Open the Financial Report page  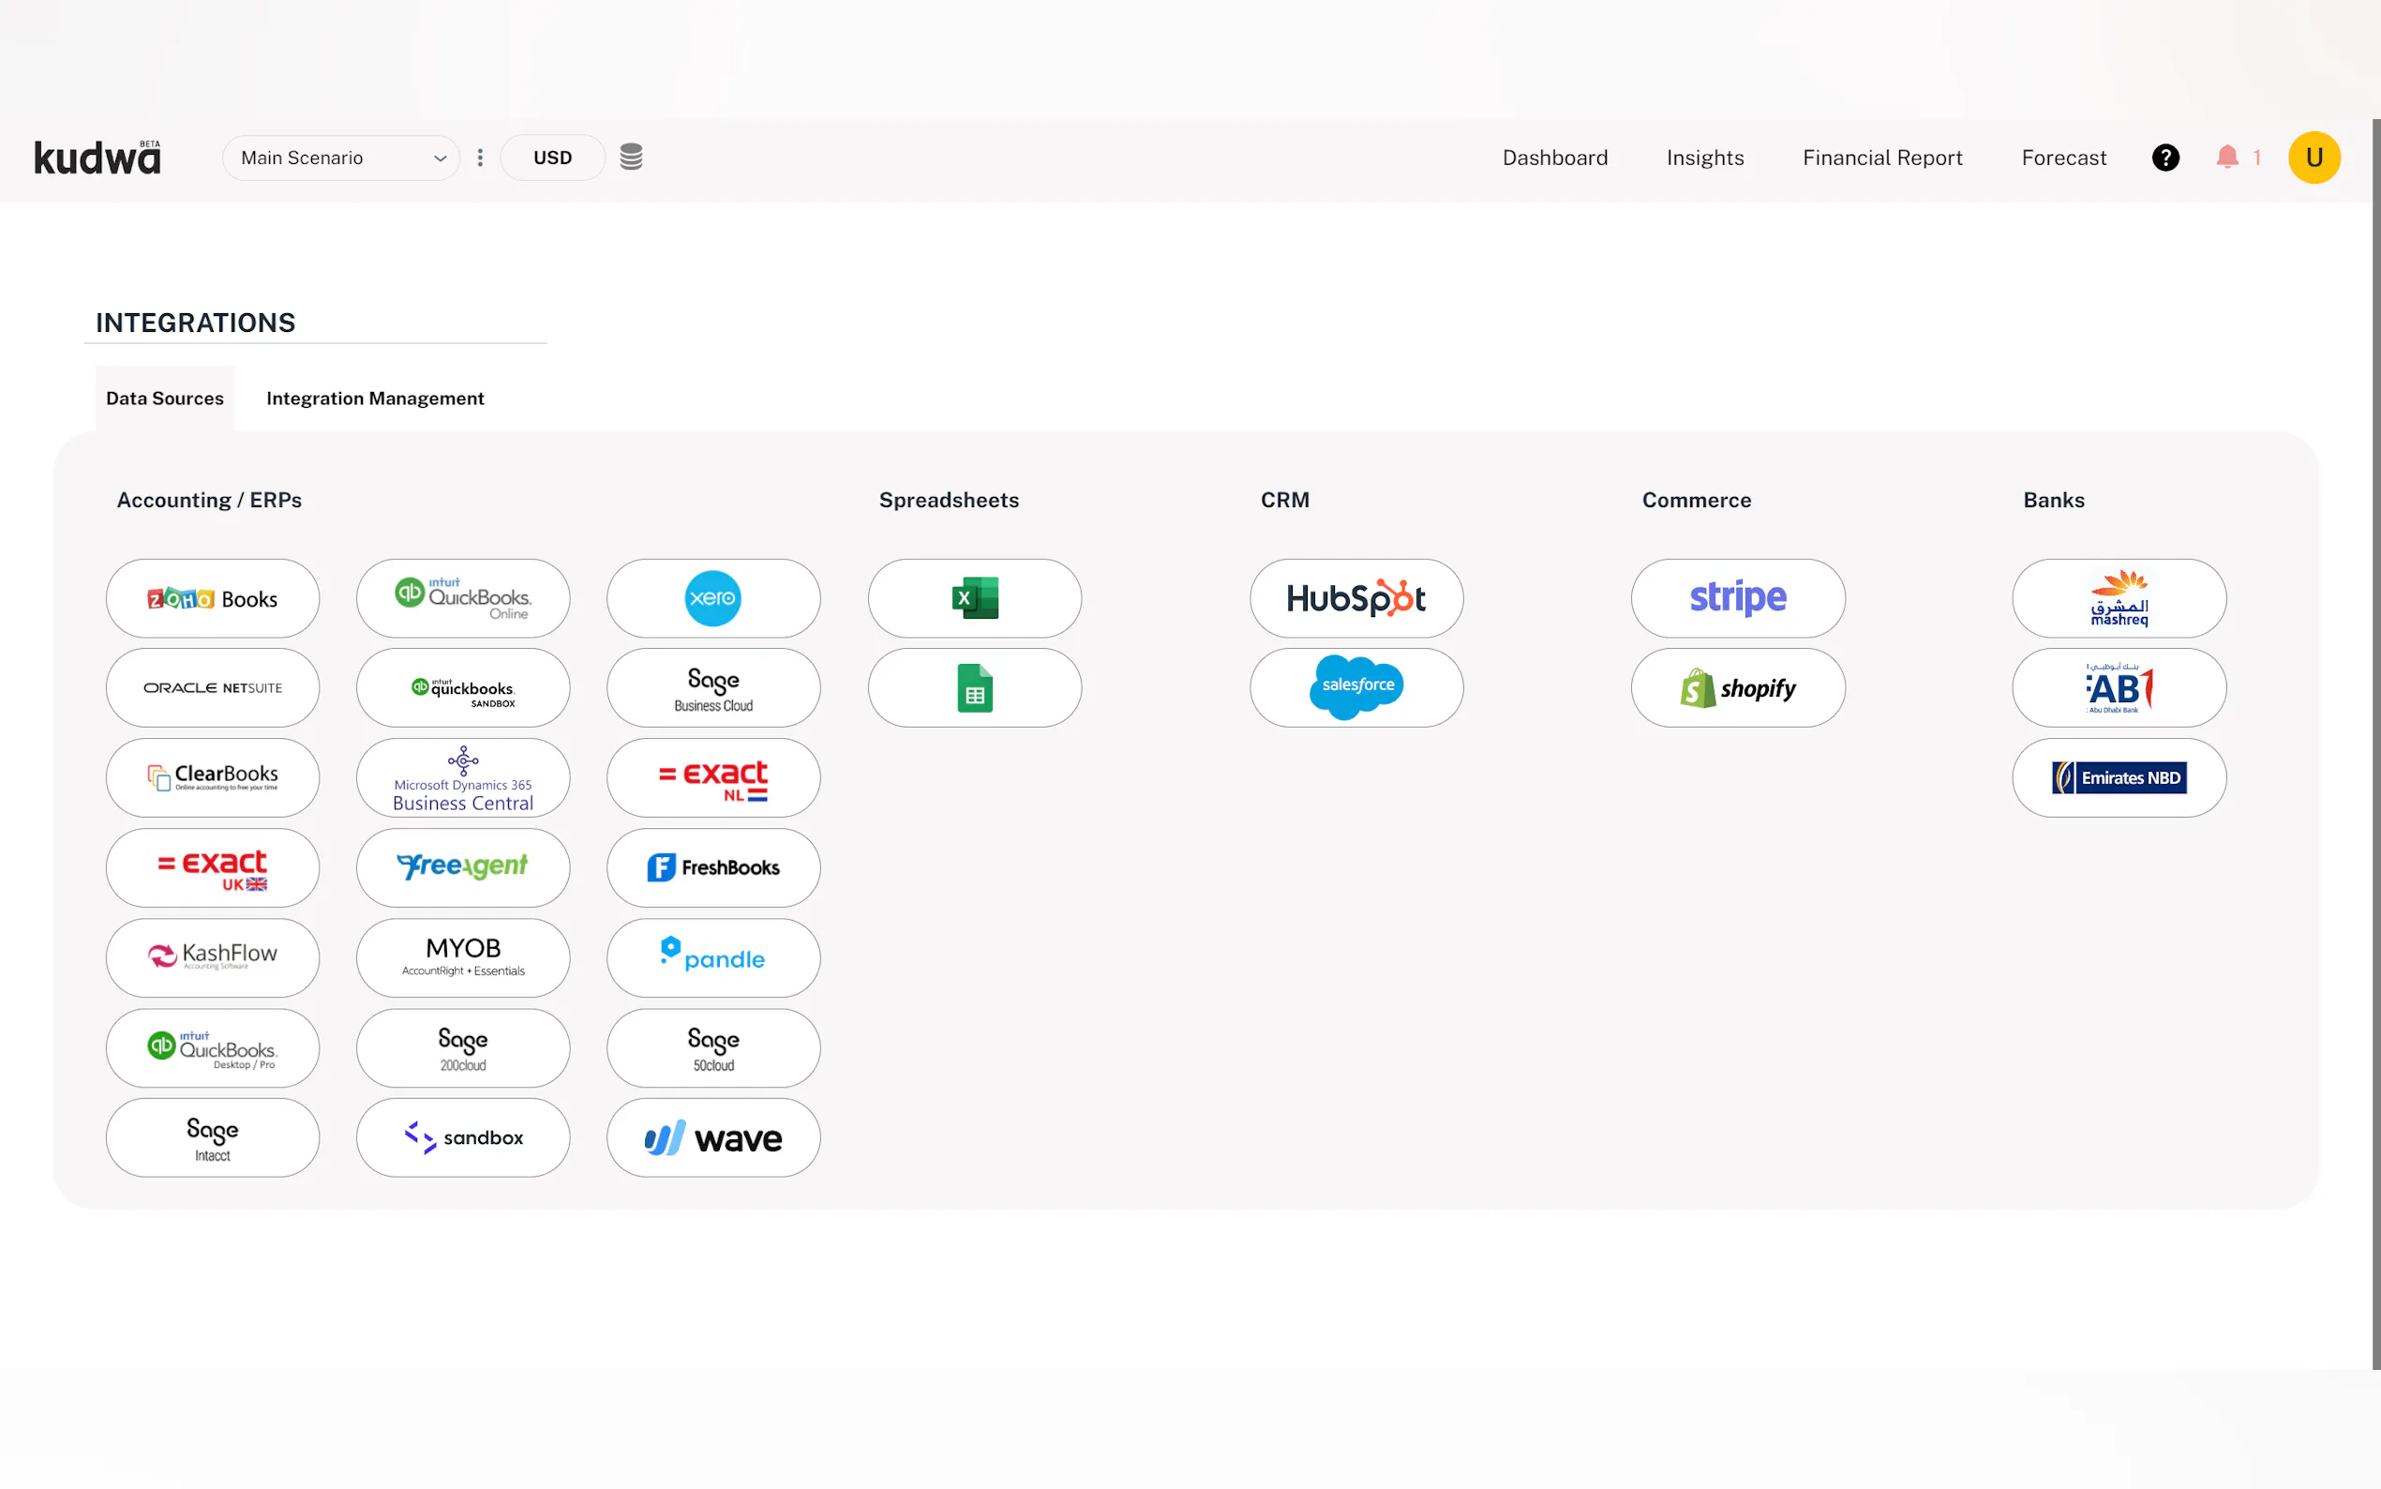(x=1882, y=158)
